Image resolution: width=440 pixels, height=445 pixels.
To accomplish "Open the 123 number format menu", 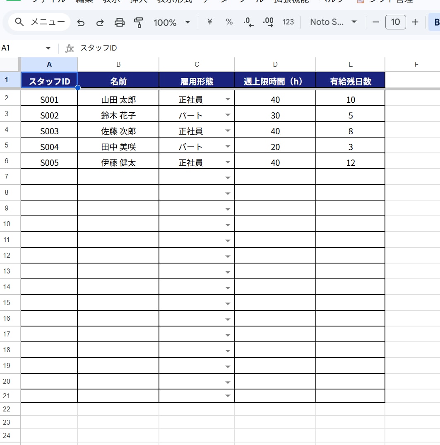I will pos(288,22).
